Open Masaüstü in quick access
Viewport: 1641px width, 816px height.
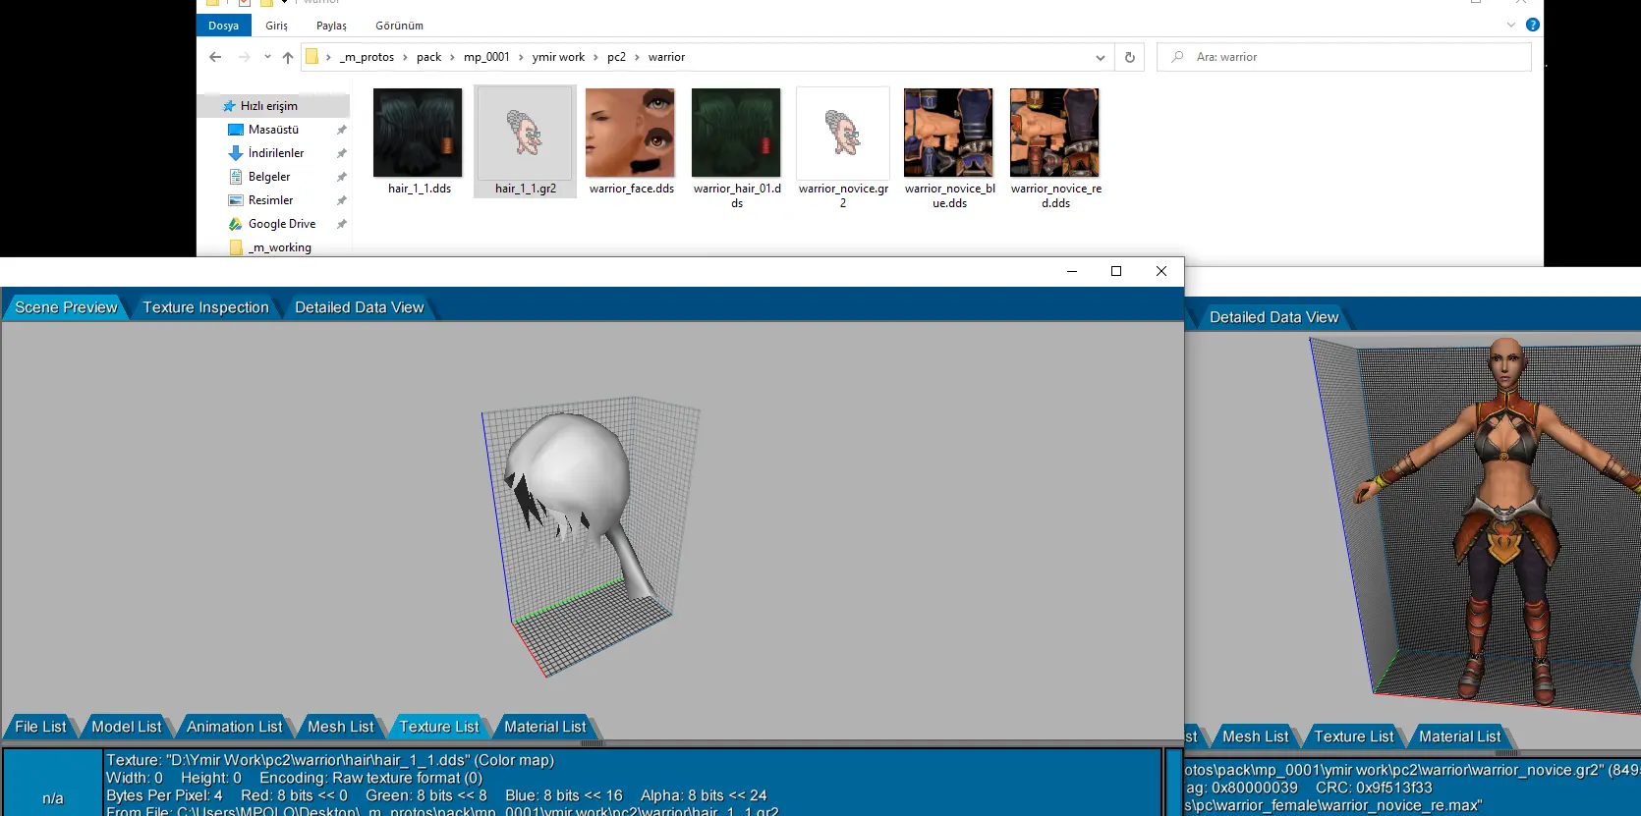click(x=273, y=130)
